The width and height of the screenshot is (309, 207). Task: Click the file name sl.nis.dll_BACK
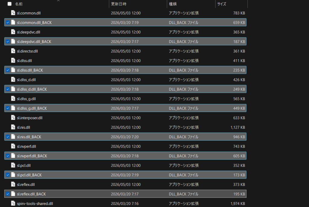click(29, 137)
